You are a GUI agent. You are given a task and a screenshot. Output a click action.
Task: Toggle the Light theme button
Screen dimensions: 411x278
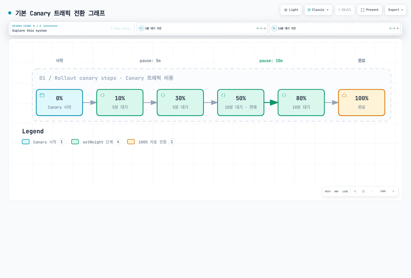(x=291, y=10)
